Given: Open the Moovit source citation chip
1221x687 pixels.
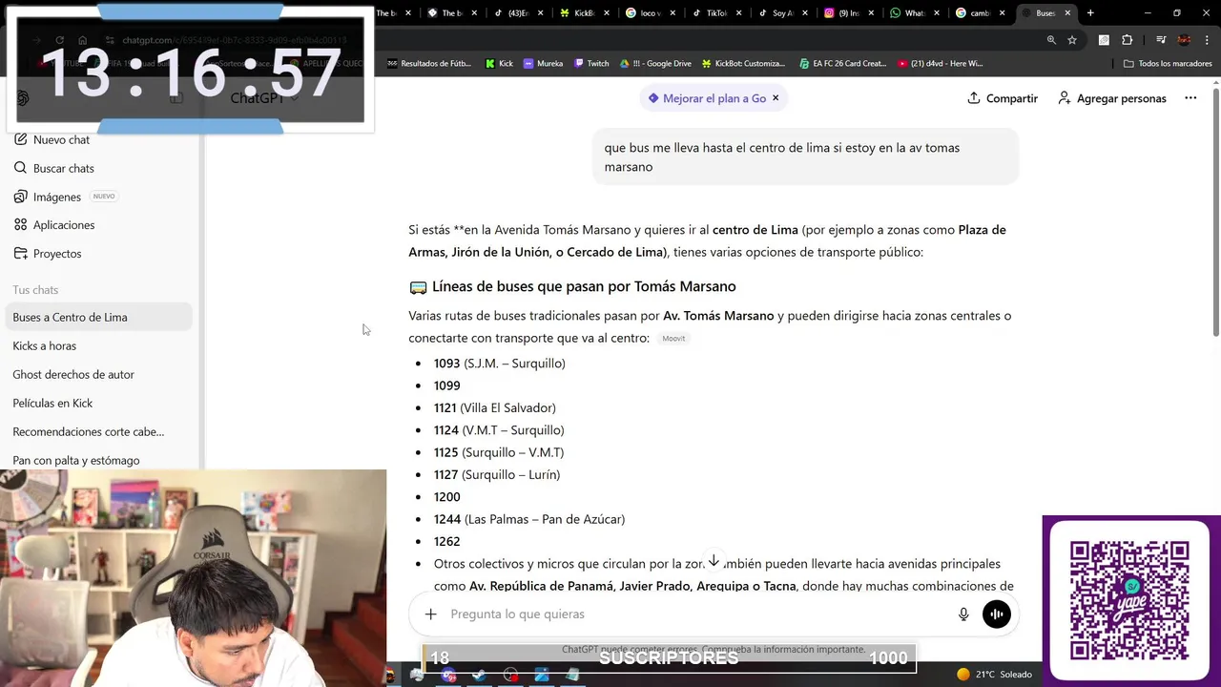Looking at the screenshot, I should (673, 339).
